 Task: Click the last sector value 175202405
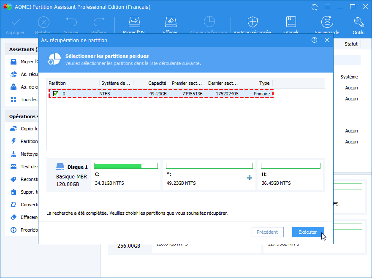227,94
